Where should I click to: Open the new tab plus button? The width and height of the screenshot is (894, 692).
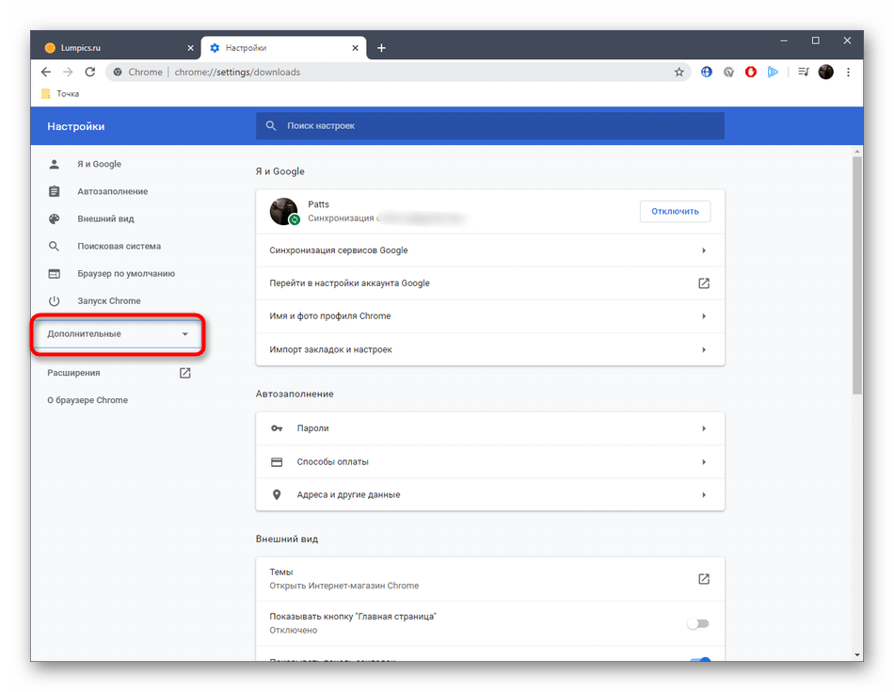[x=381, y=48]
